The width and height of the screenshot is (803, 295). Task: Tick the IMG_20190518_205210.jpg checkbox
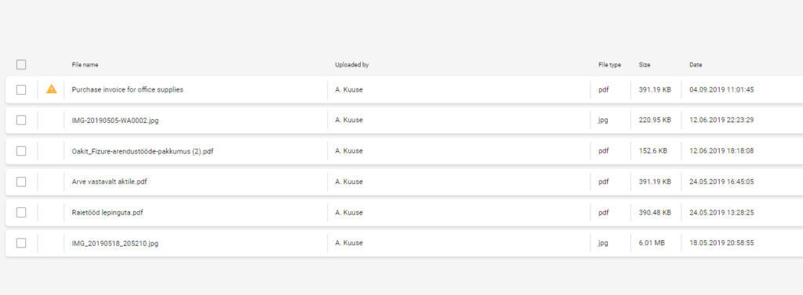coord(21,243)
